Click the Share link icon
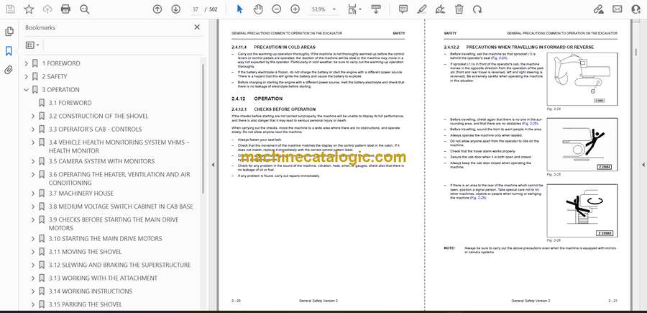The height and width of the screenshot is (313, 647). coord(598,9)
